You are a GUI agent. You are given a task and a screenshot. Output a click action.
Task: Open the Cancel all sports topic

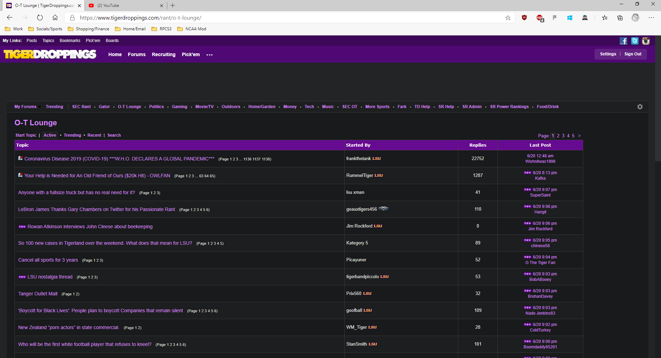click(x=48, y=260)
